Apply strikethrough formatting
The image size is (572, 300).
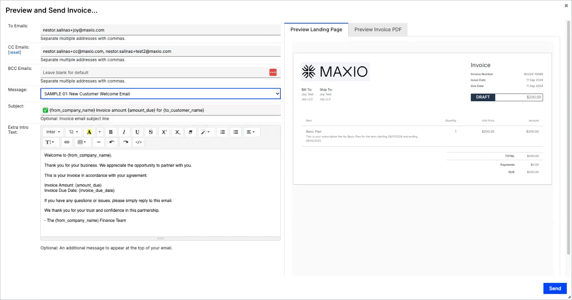(x=151, y=132)
